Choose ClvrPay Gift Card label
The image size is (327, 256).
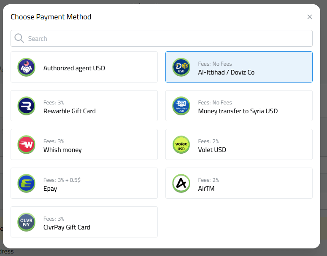click(x=67, y=227)
